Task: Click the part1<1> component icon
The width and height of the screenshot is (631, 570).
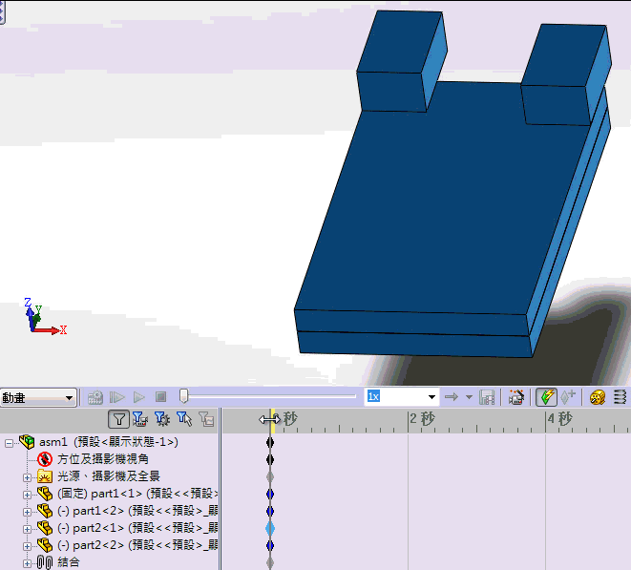Action: coord(45,494)
